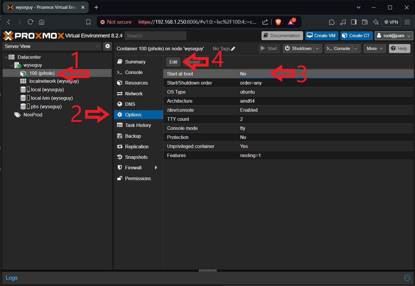This screenshot has height=286, width=415.
Task: Collapse the wyseguy node expander
Action: point(12,66)
